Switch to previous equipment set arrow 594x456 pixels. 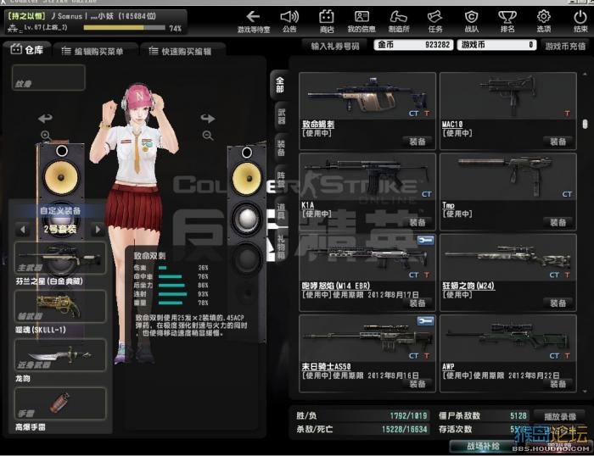[x=23, y=230]
